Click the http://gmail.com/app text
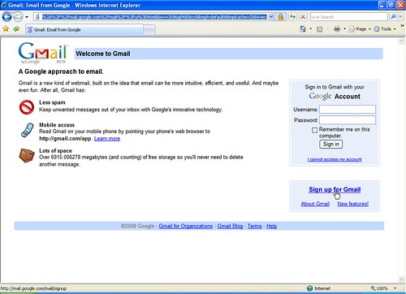Viewport: 406px width, 294px height. (65, 139)
